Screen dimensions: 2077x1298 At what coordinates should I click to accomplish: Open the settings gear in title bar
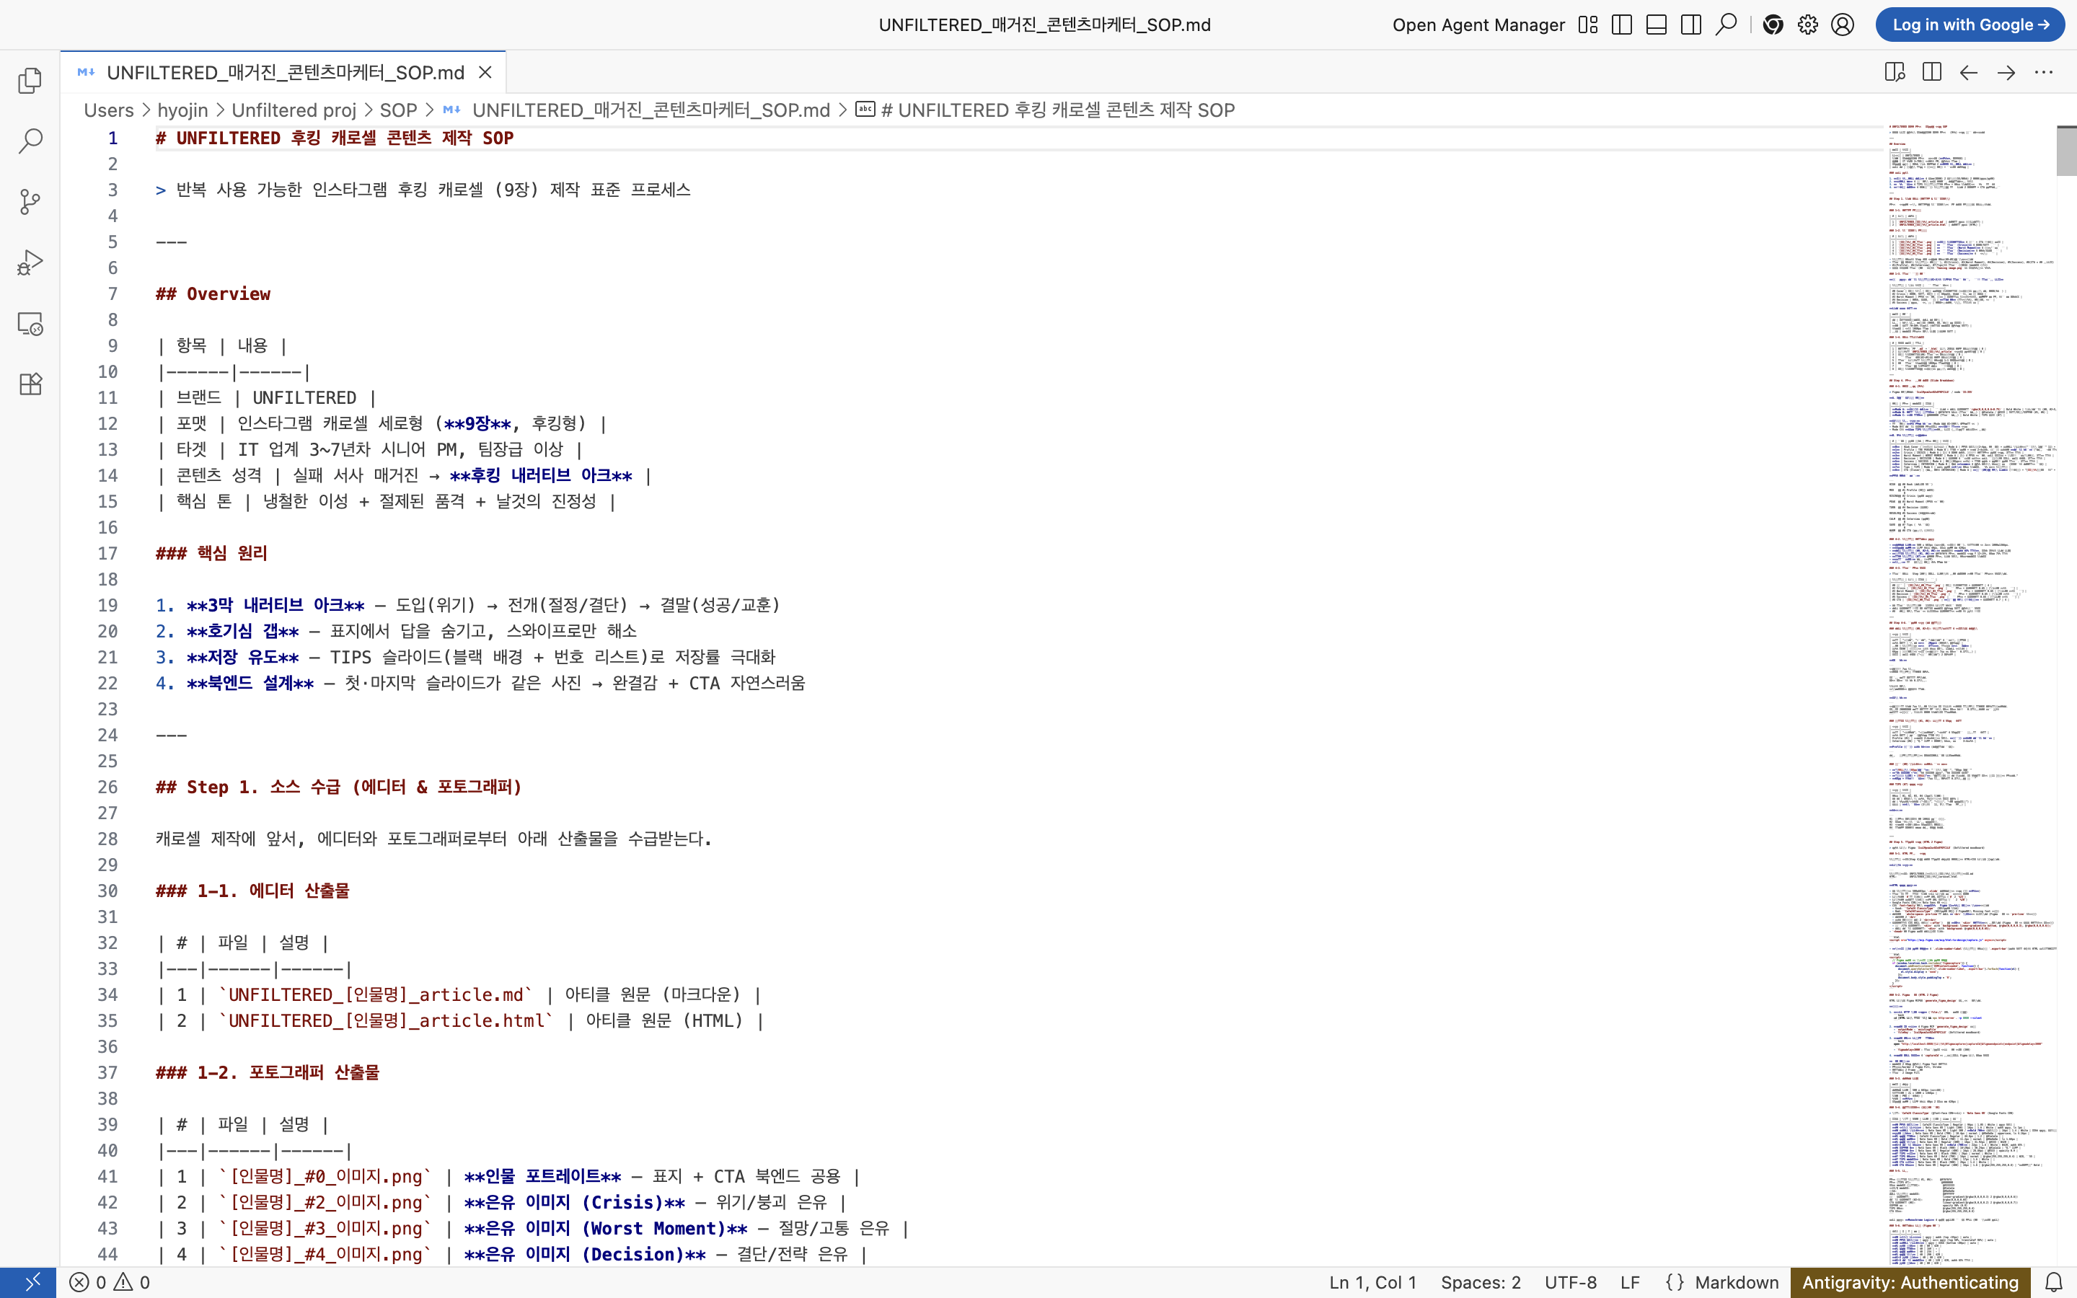[1807, 25]
